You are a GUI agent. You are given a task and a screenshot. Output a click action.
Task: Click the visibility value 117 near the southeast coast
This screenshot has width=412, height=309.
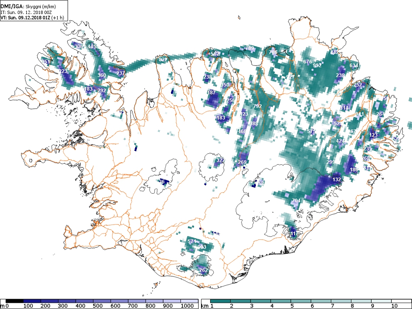[294, 233]
